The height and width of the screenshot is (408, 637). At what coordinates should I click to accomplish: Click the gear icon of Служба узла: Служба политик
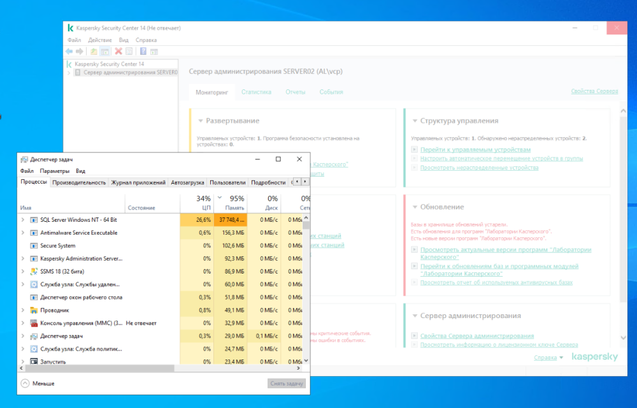point(34,349)
